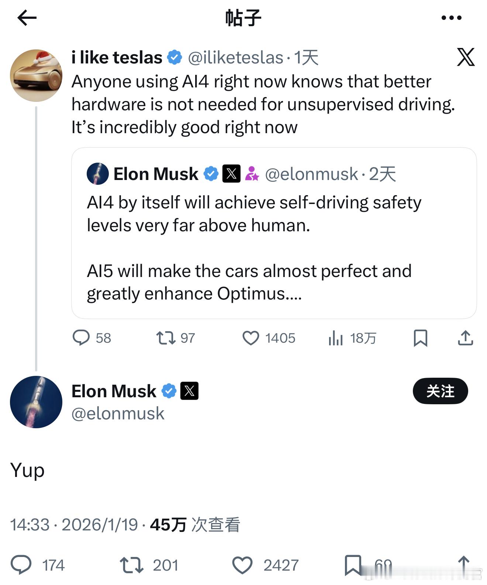View analytics for the 18万 views post
The width and height of the screenshot is (487, 585).
coord(336,338)
